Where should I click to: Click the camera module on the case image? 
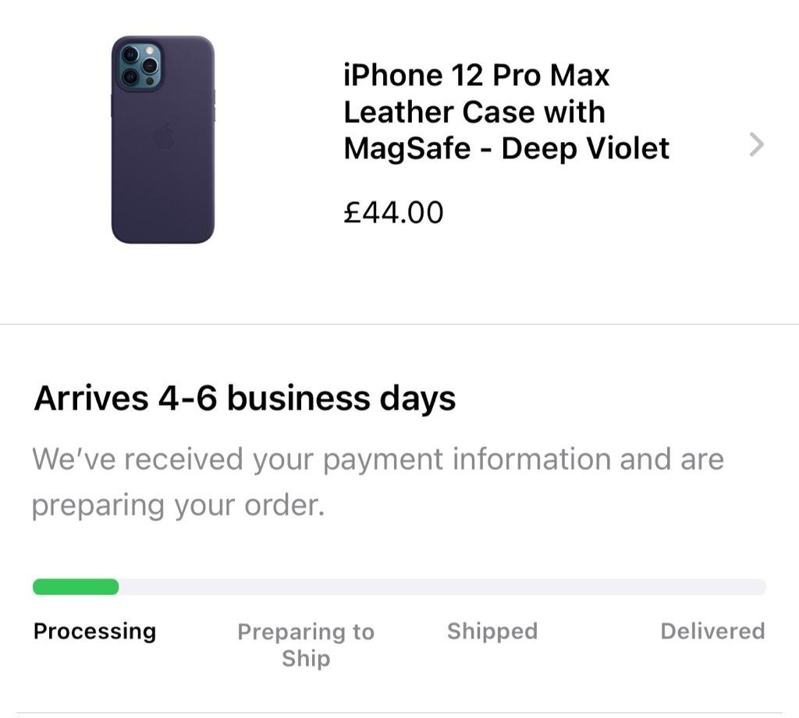tap(140, 65)
